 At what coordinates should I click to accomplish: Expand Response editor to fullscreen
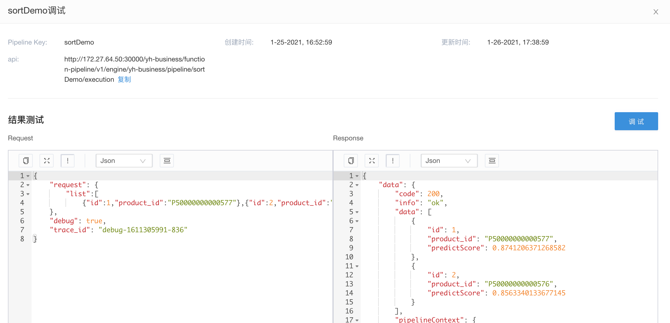click(x=372, y=161)
